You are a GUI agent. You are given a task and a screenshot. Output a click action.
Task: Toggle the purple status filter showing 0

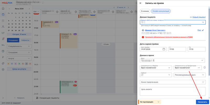tap(15, 64)
